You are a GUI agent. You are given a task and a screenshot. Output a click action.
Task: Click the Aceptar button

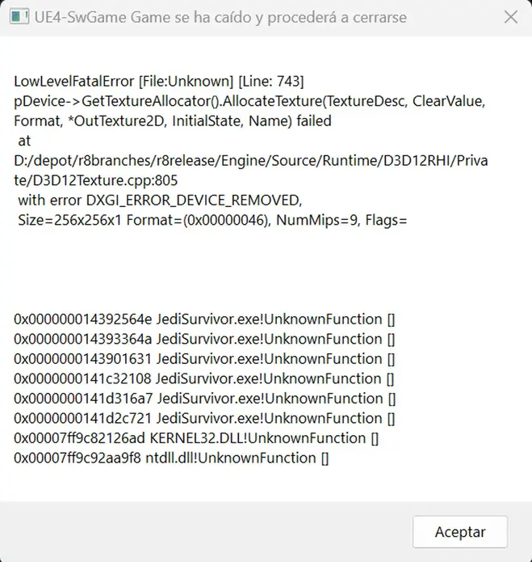[x=460, y=531]
